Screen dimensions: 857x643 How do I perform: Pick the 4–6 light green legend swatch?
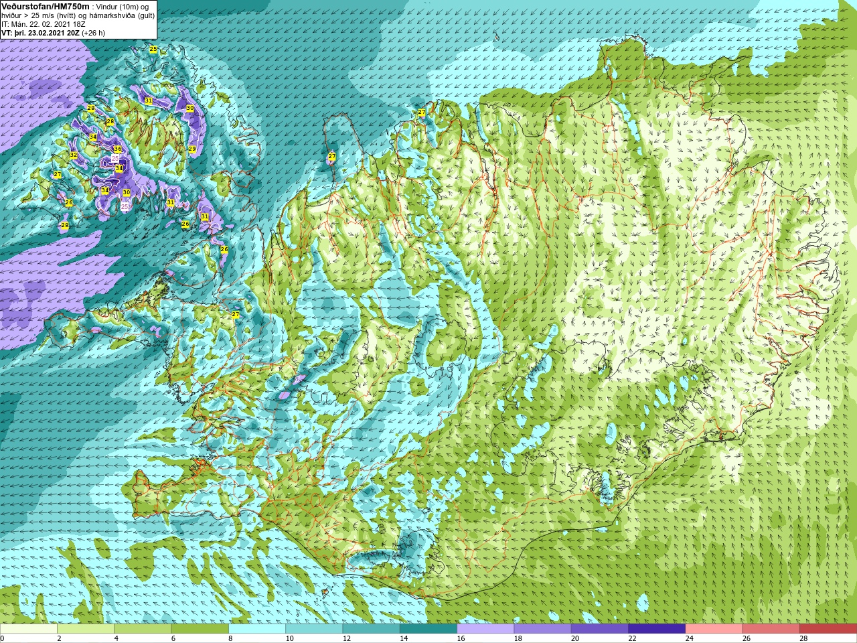(x=143, y=629)
